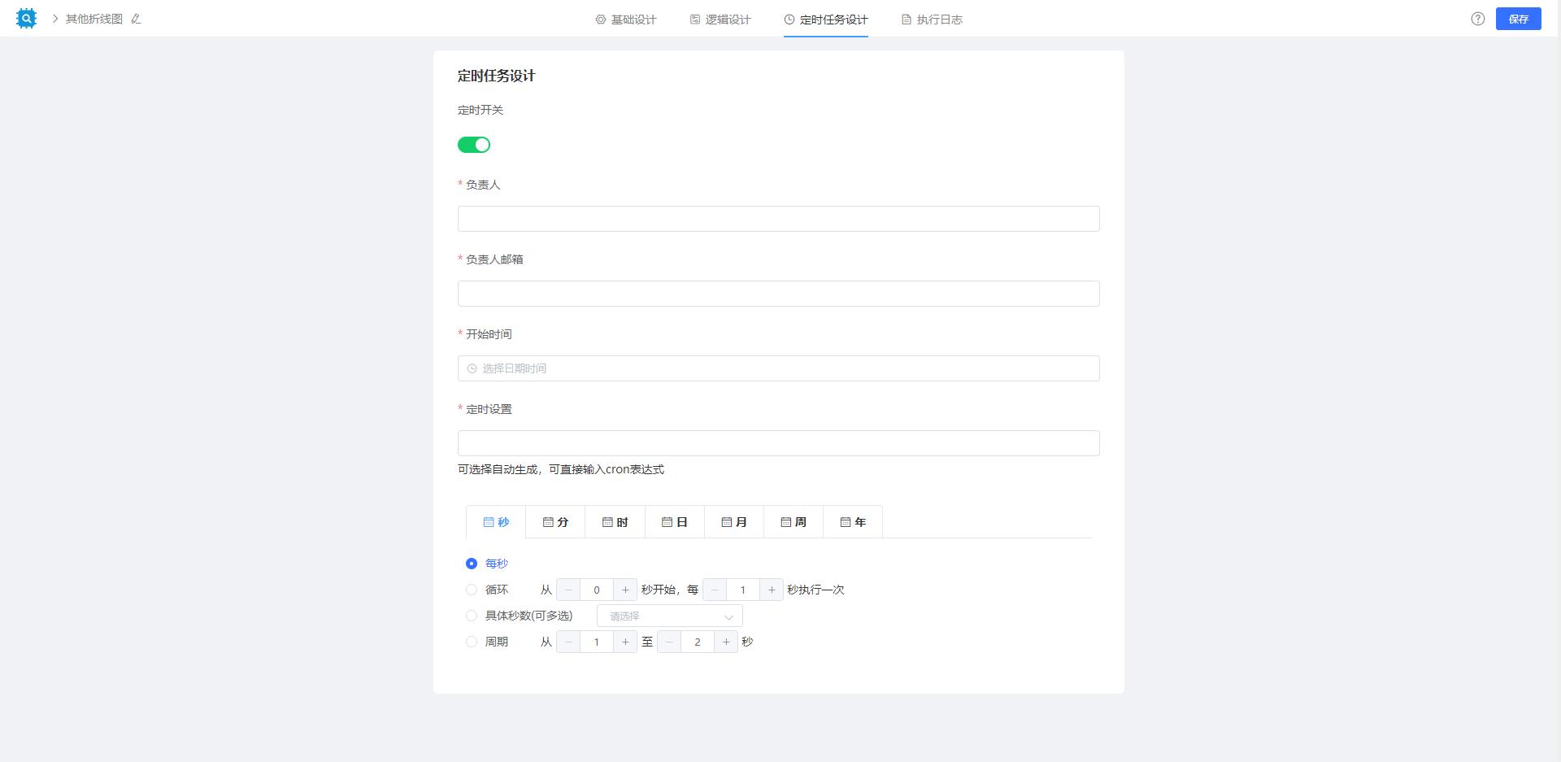Select the 年 cron tab
1561x762 pixels.
tap(853, 522)
